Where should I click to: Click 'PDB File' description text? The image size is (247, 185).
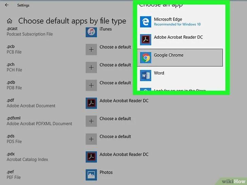pyautogui.click(x=14, y=88)
